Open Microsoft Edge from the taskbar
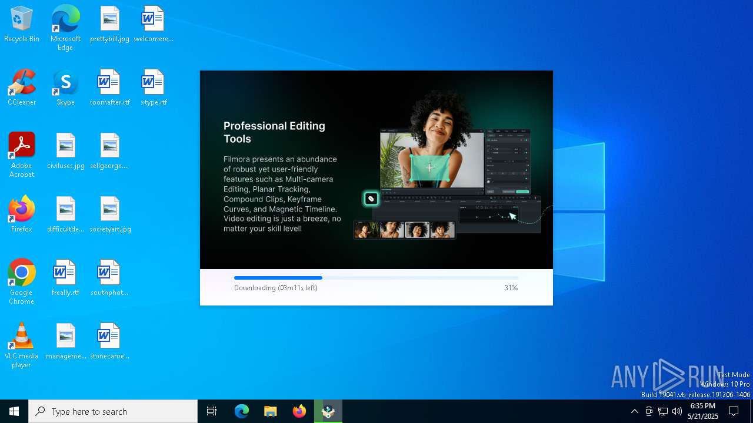This screenshot has width=753, height=423. pos(242,411)
